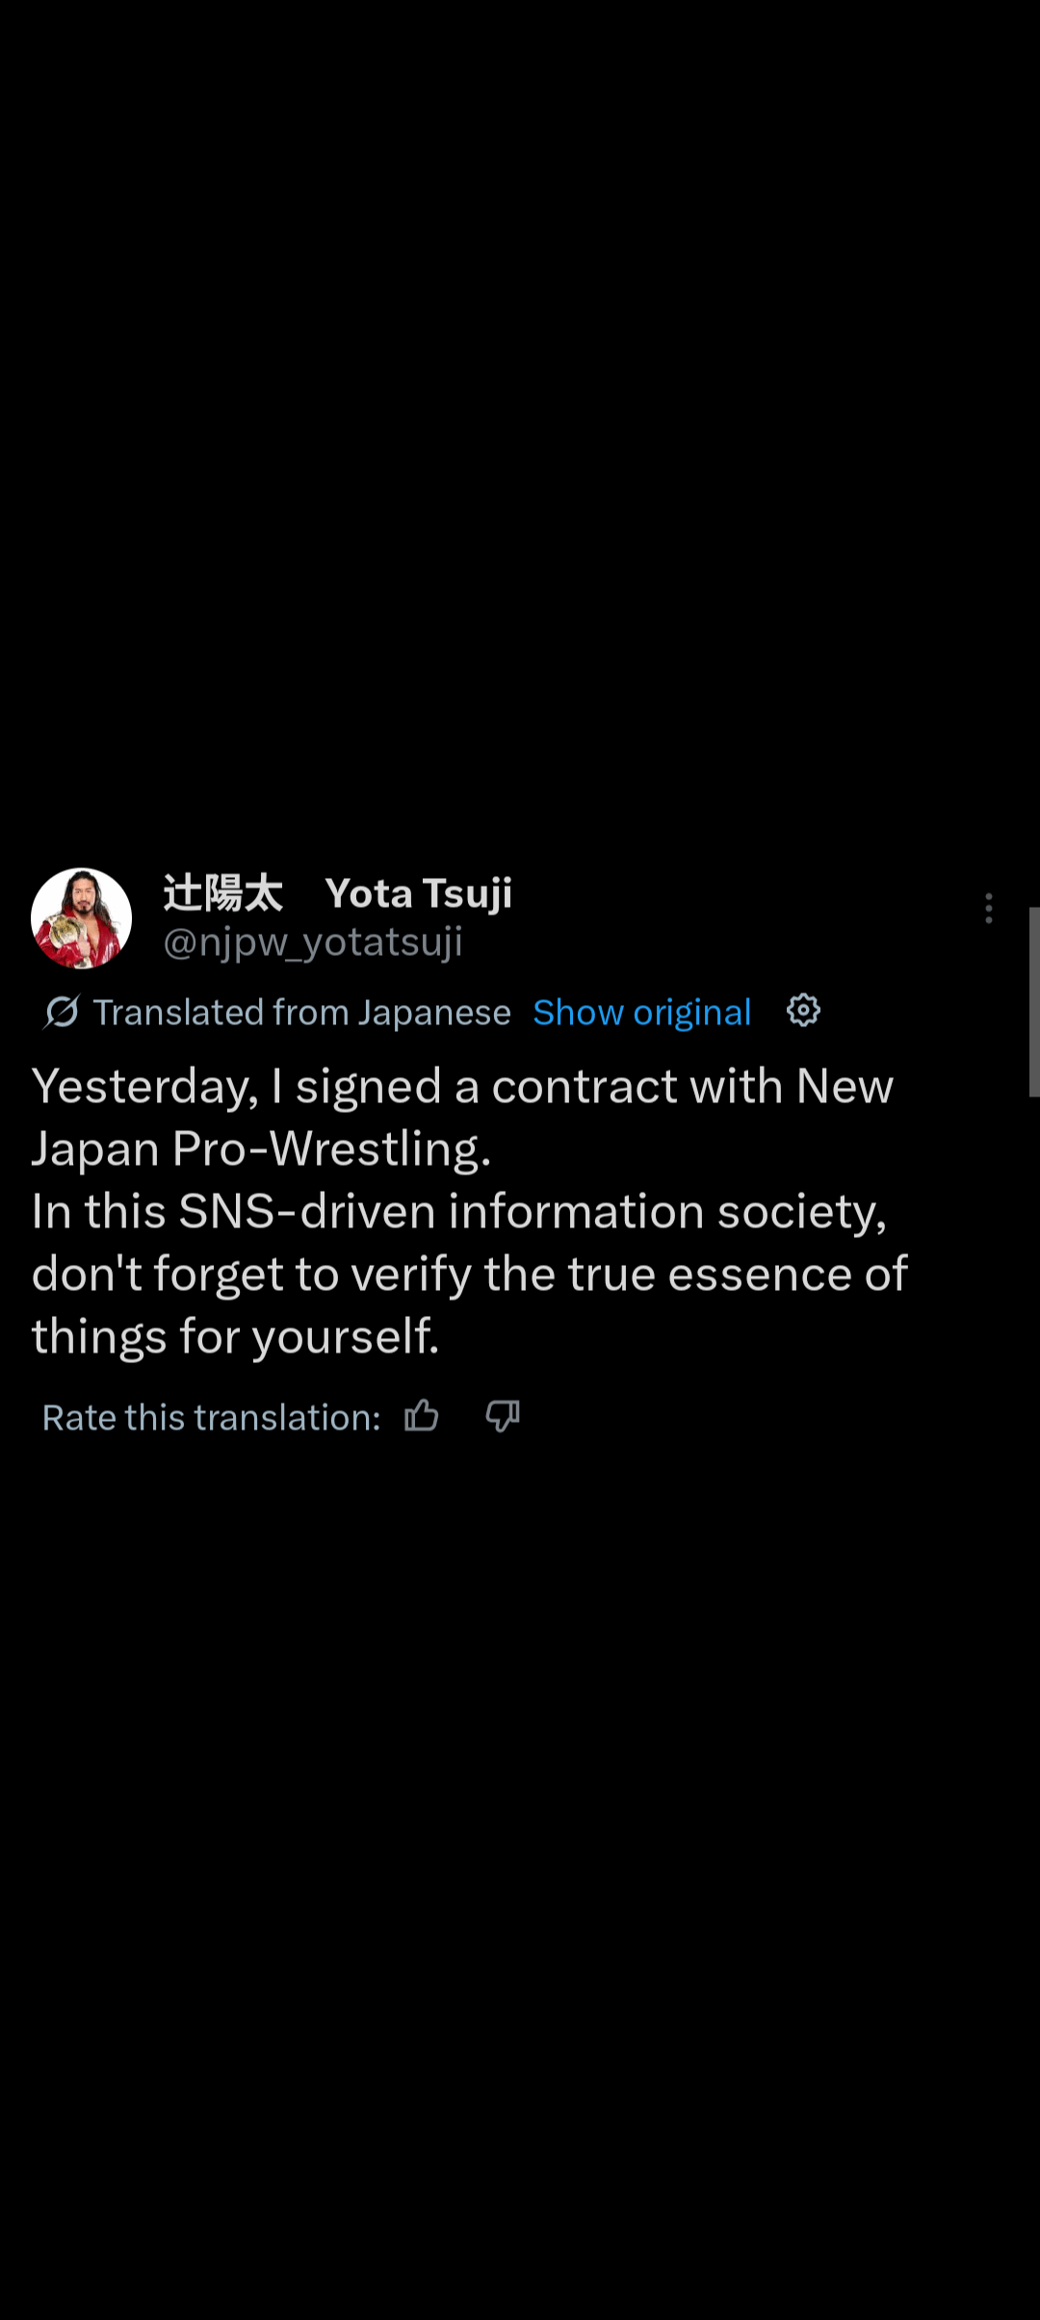Viewport: 1040px width, 2320px height.
Task: Click the word "Yesterday," in the post
Action: click(x=145, y=1087)
